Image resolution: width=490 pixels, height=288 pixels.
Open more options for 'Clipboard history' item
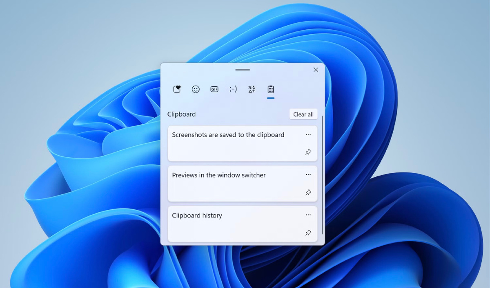308,215
